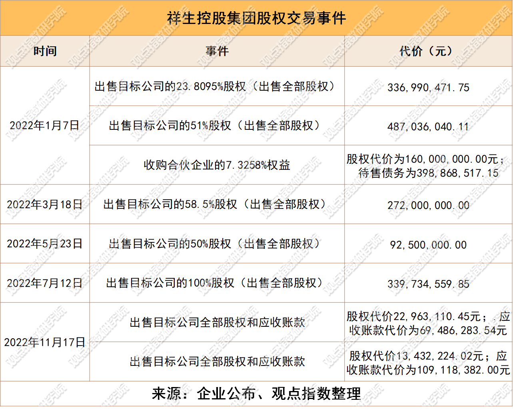
Task: Click the date cell 2022年7月12日
Action: coord(45,283)
